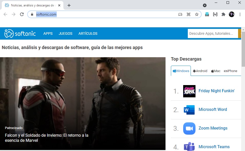Open a new tab with plus button
Image resolution: width=245 pixels, height=151 pixels.
point(69,5)
